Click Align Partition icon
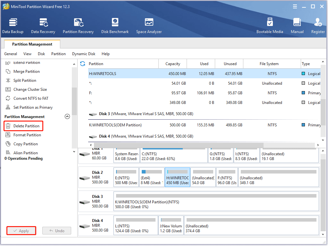Image resolution: width=328 pixels, height=246 pixels. point(8,153)
